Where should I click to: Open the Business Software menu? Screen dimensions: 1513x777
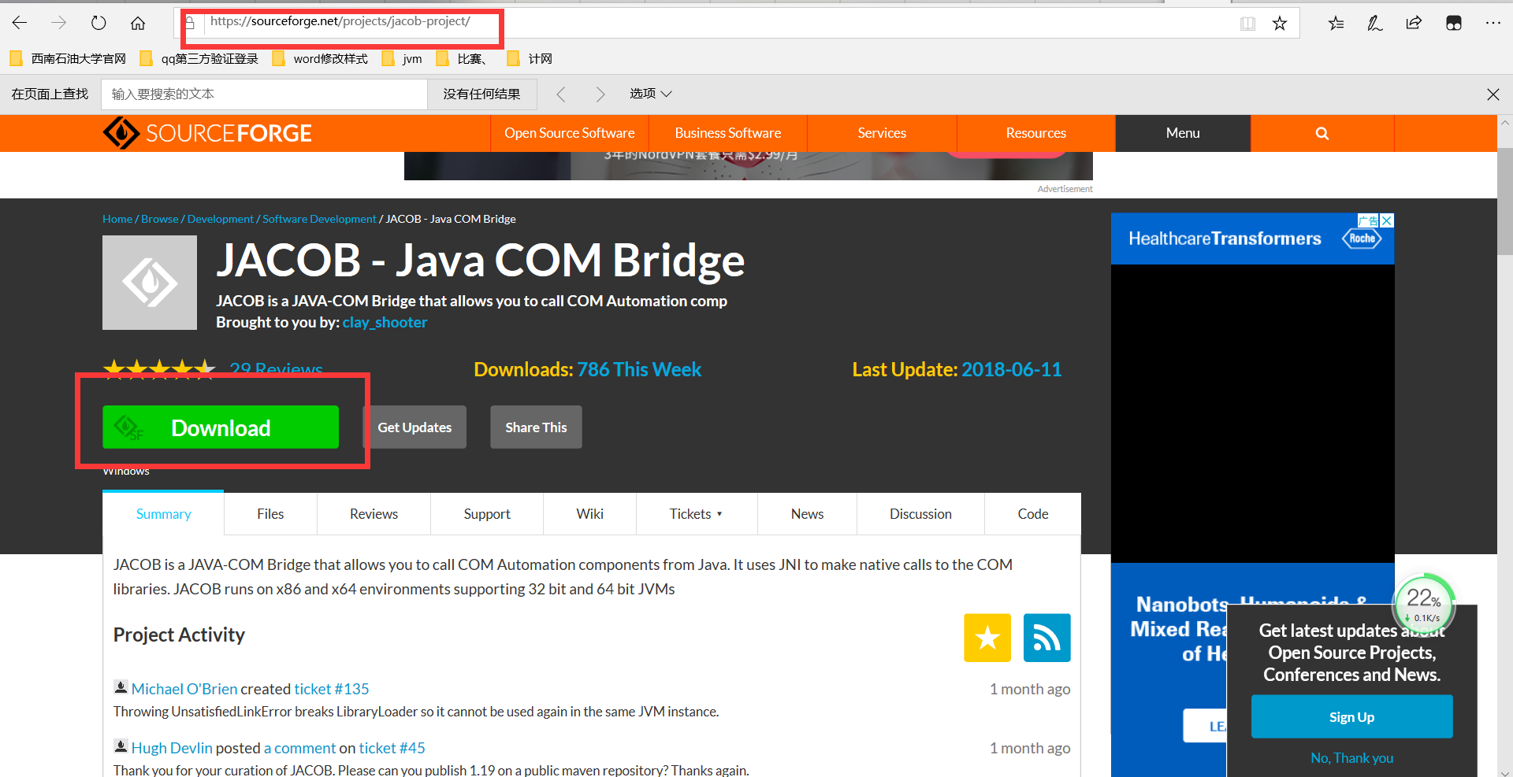(727, 133)
